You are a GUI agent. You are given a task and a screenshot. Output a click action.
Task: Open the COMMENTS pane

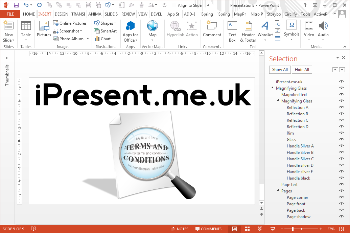(209, 229)
